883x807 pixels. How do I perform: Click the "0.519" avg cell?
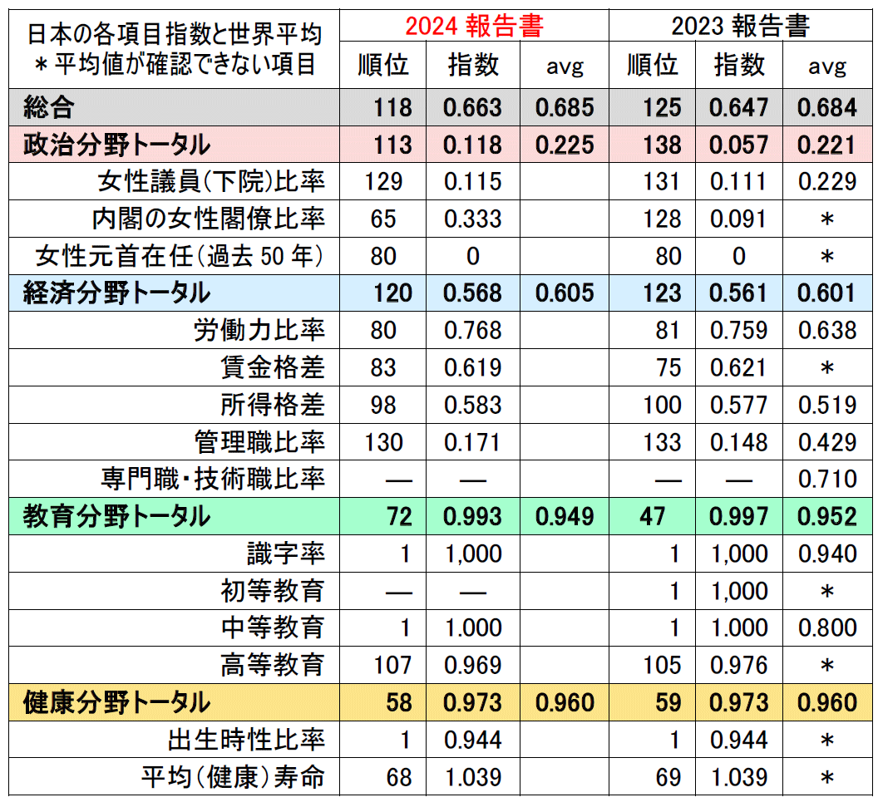click(827, 406)
